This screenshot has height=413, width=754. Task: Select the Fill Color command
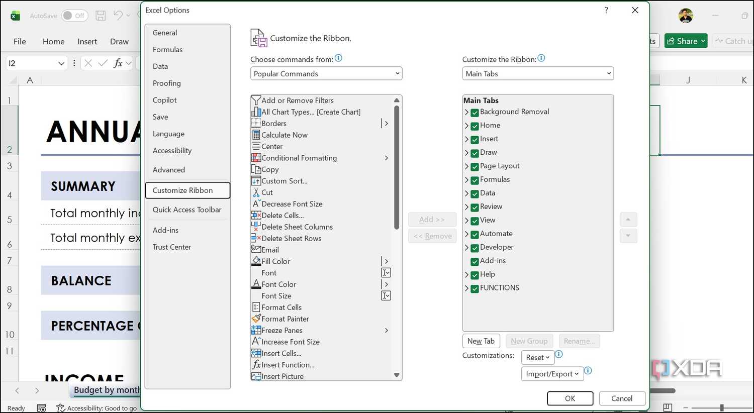[x=322, y=262]
